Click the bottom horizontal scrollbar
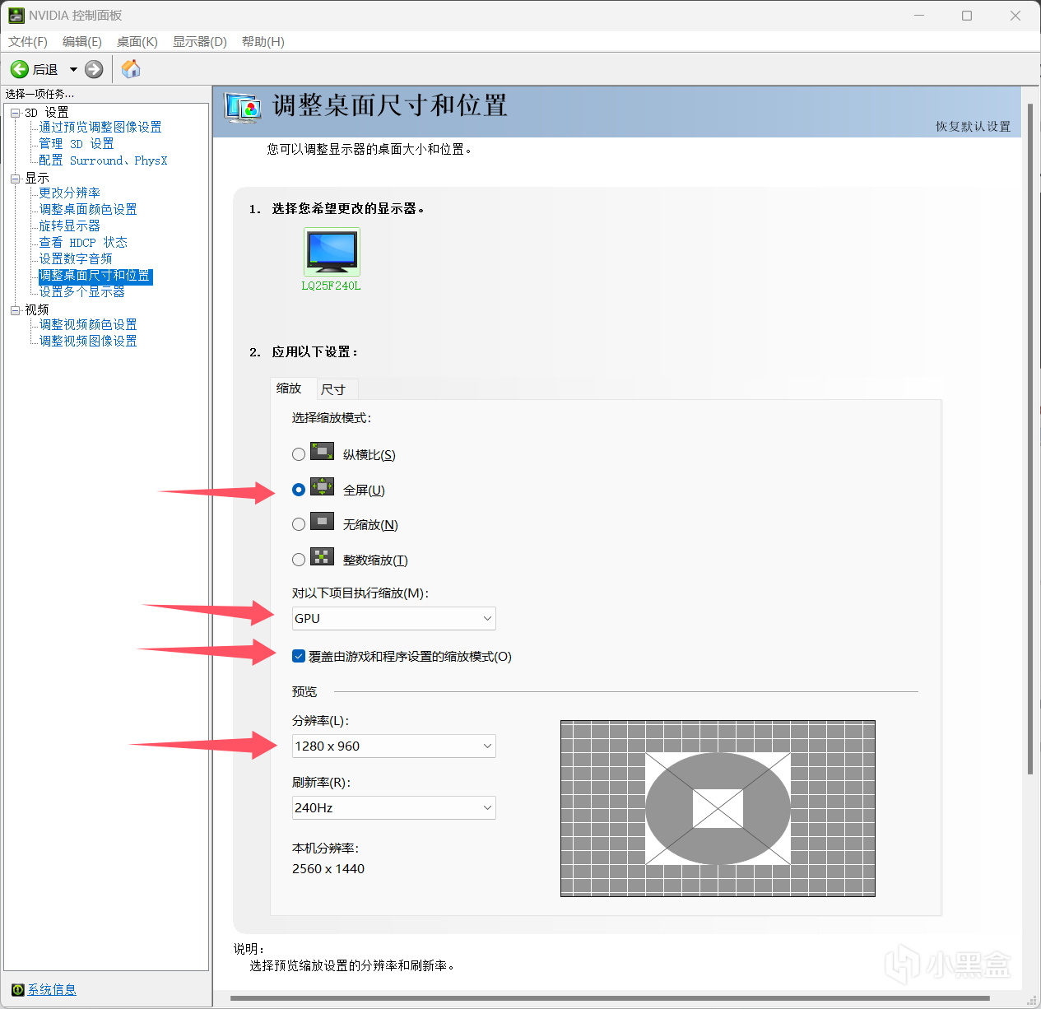 [608, 999]
